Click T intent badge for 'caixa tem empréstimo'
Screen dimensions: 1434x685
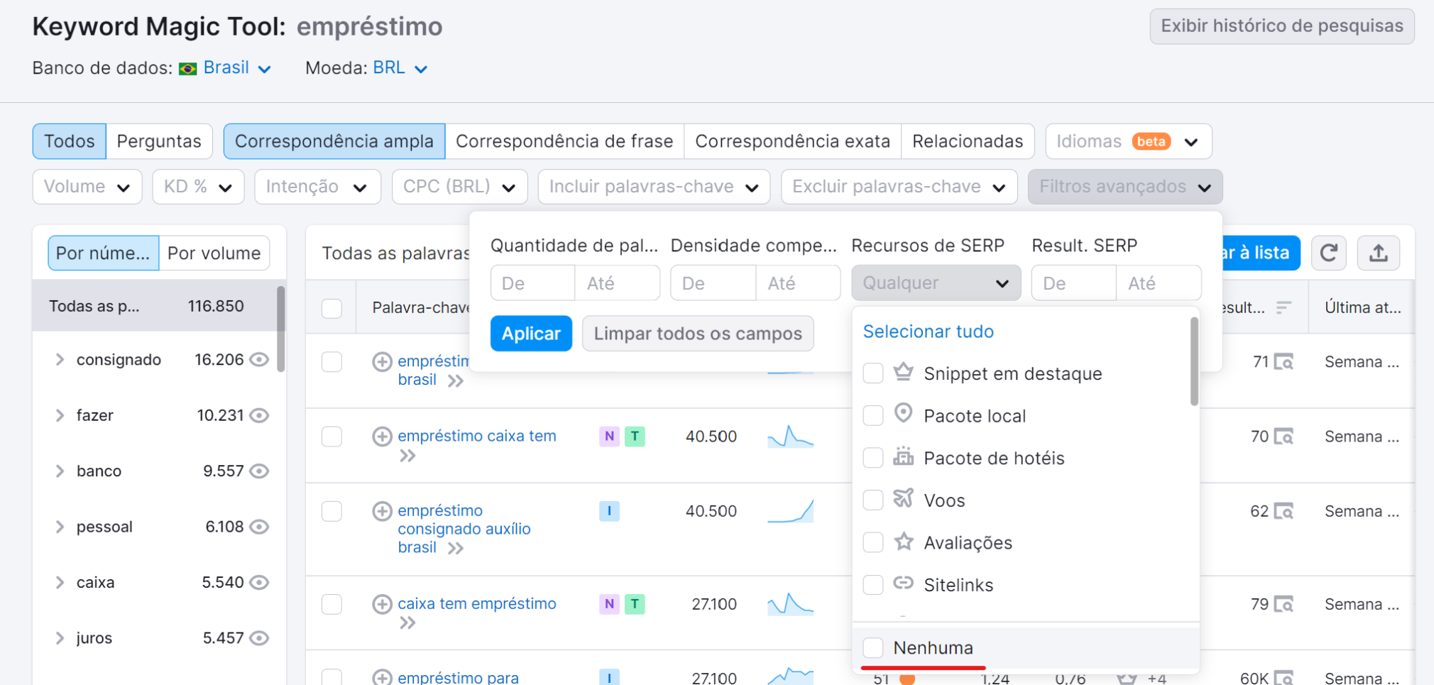pyautogui.click(x=635, y=604)
